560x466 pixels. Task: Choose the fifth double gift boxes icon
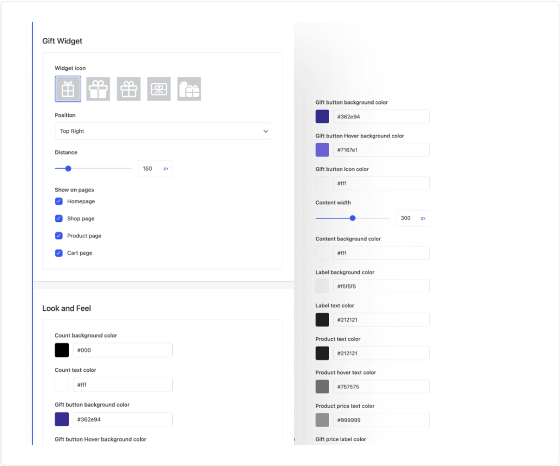(x=189, y=89)
